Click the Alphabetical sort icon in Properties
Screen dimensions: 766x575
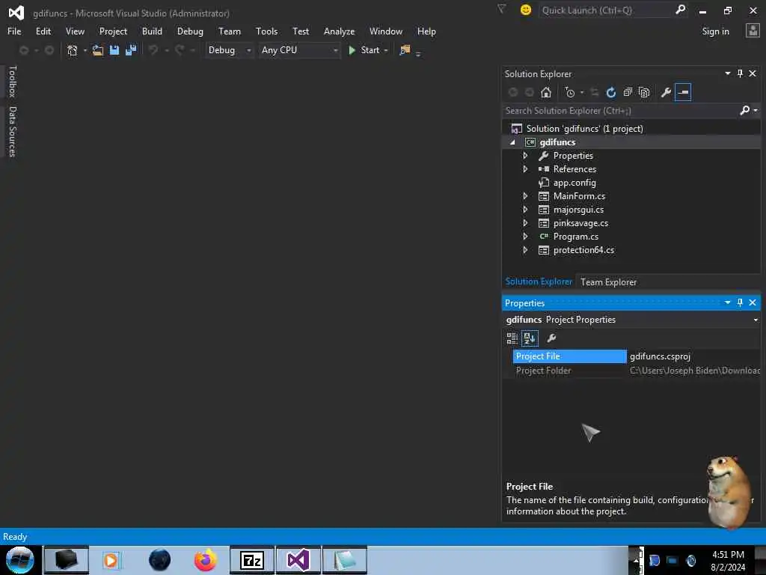(530, 338)
